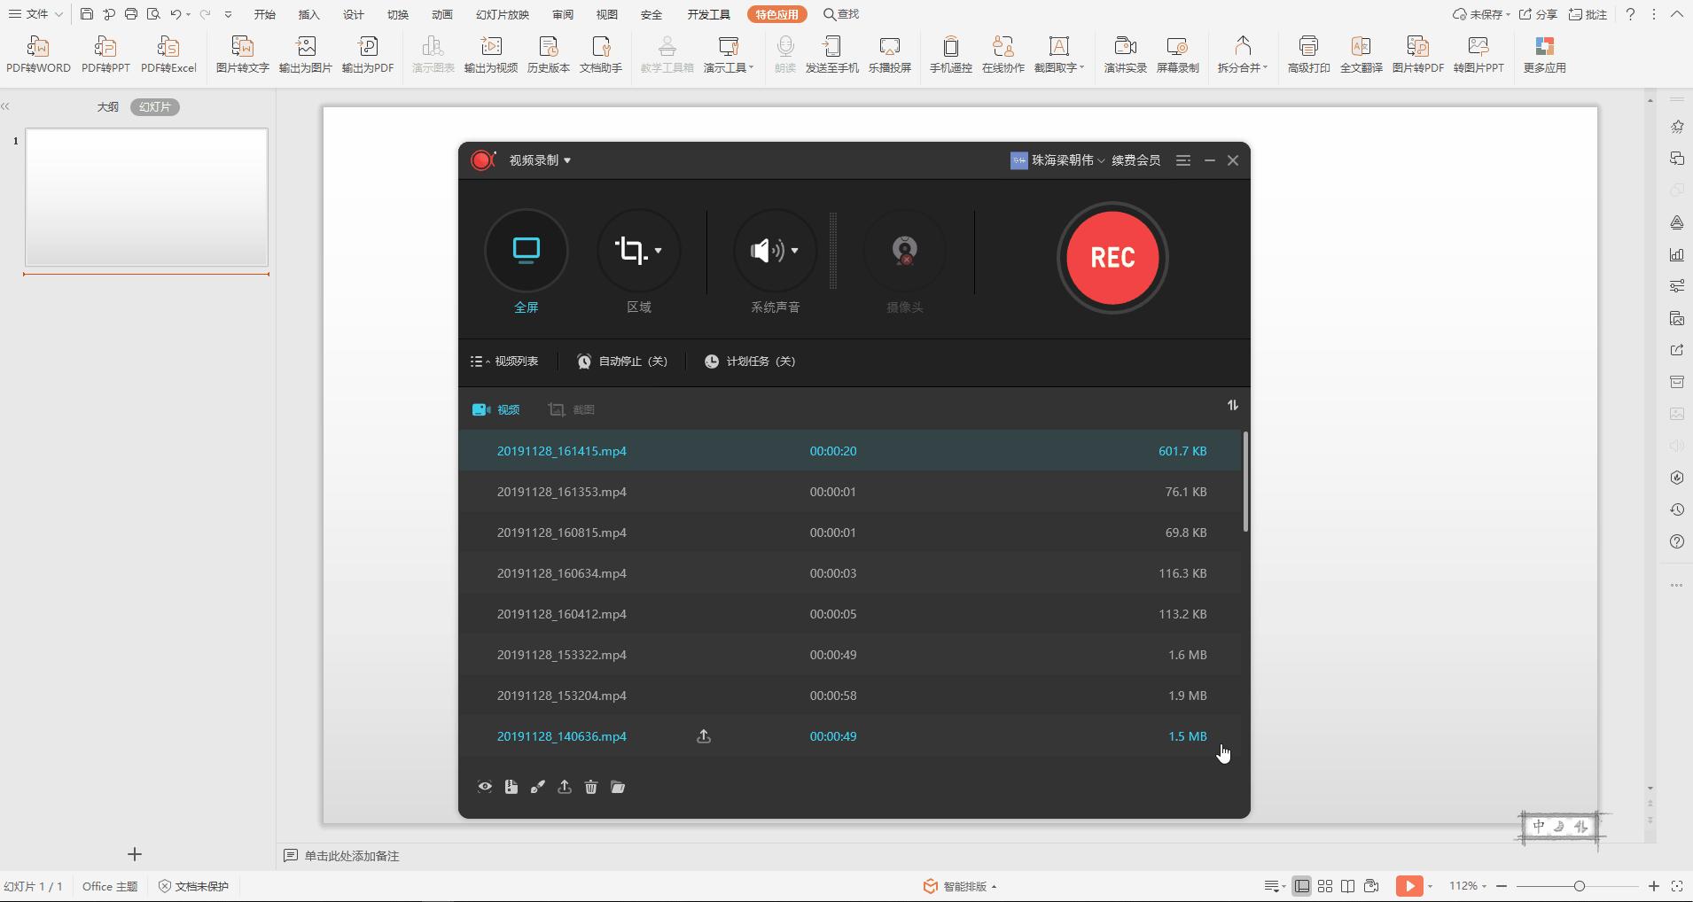
Task: Toggle scheduled task (计划任务) setting
Action: click(x=750, y=362)
